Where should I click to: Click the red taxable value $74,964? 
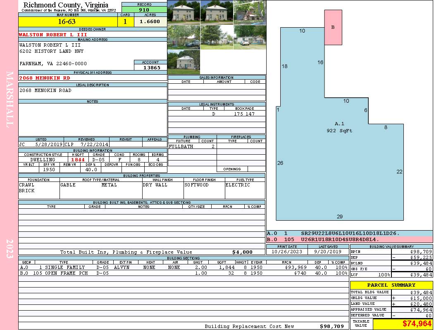click(x=403, y=324)
